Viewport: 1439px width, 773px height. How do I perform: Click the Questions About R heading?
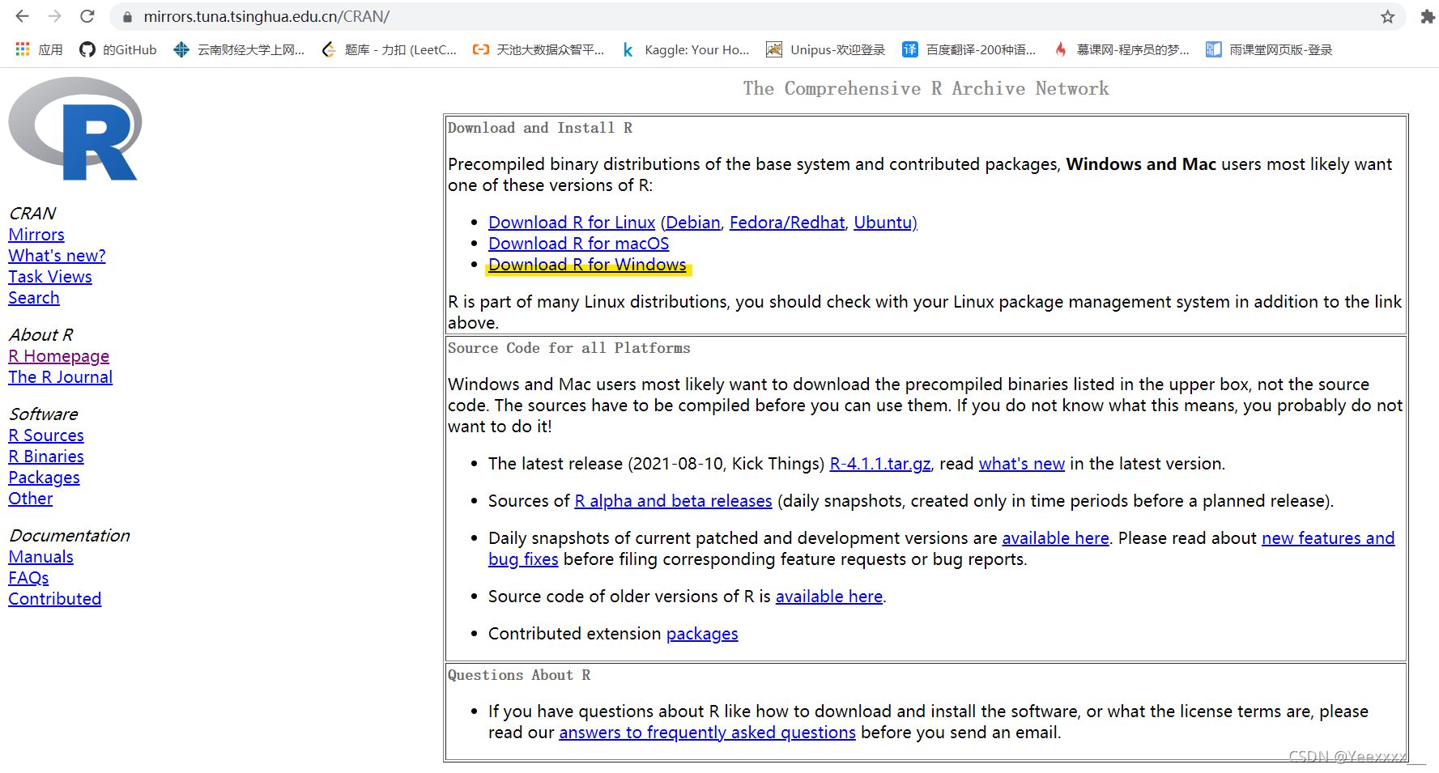pos(519,675)
